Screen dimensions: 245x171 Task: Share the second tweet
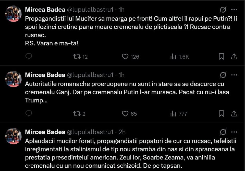[x=234, y=114]
